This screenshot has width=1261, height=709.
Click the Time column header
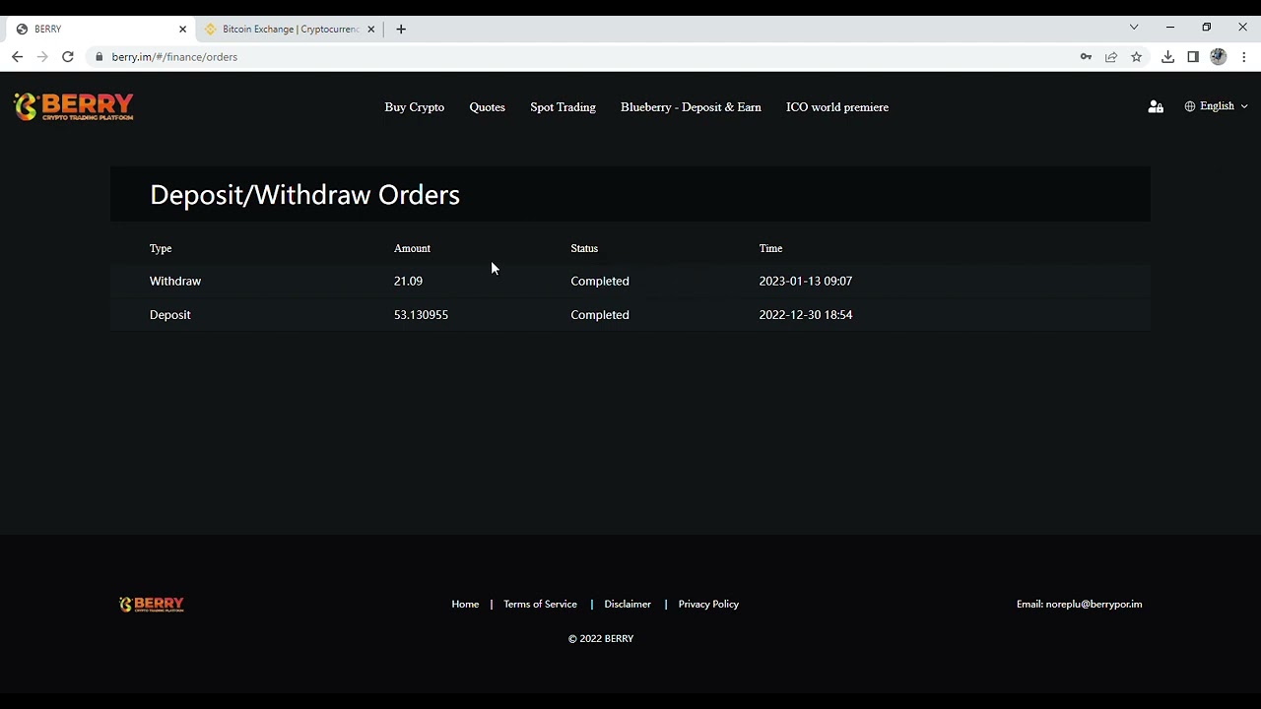pyautogui.click(x=770, y=248)
